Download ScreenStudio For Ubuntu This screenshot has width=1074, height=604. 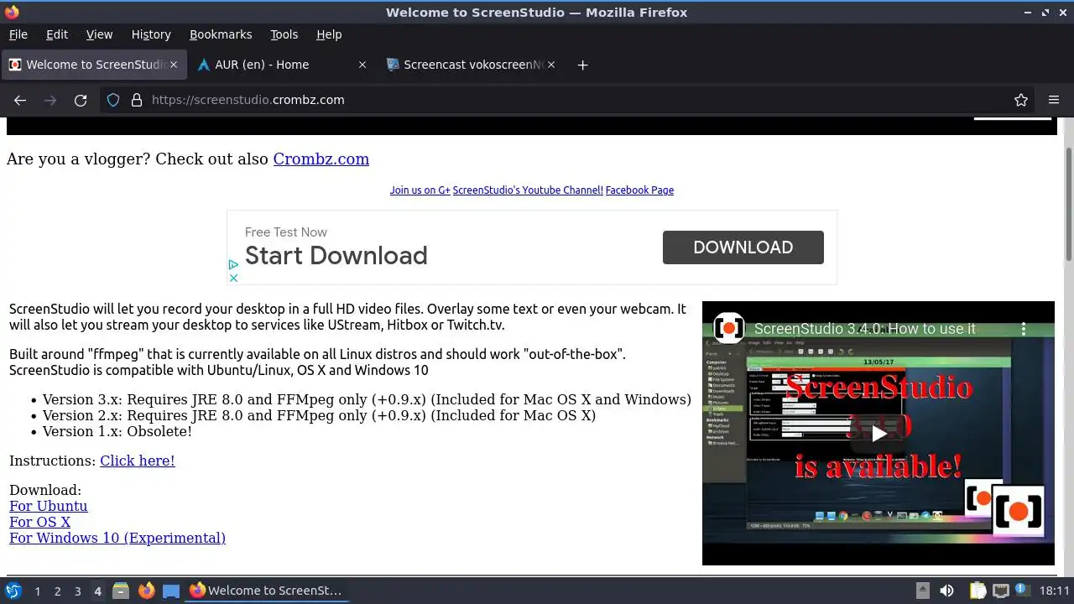pyautogui.click(x=49, y=506)
